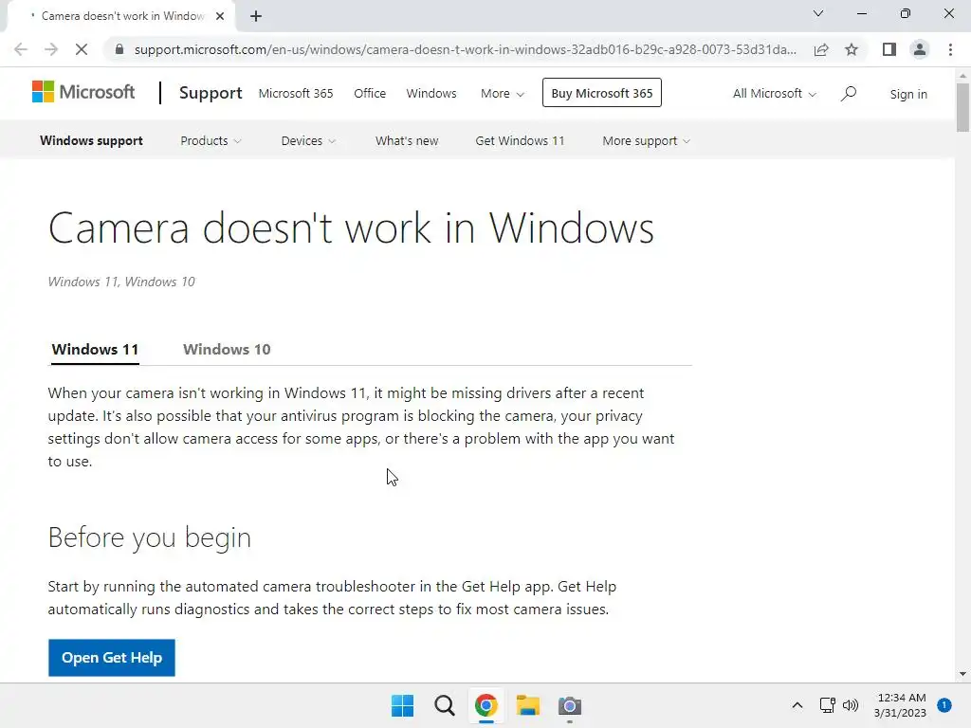Expand the Products menu
Image resolution: width=971 pixels, height=728 pixels.
[x=211, y=140]
